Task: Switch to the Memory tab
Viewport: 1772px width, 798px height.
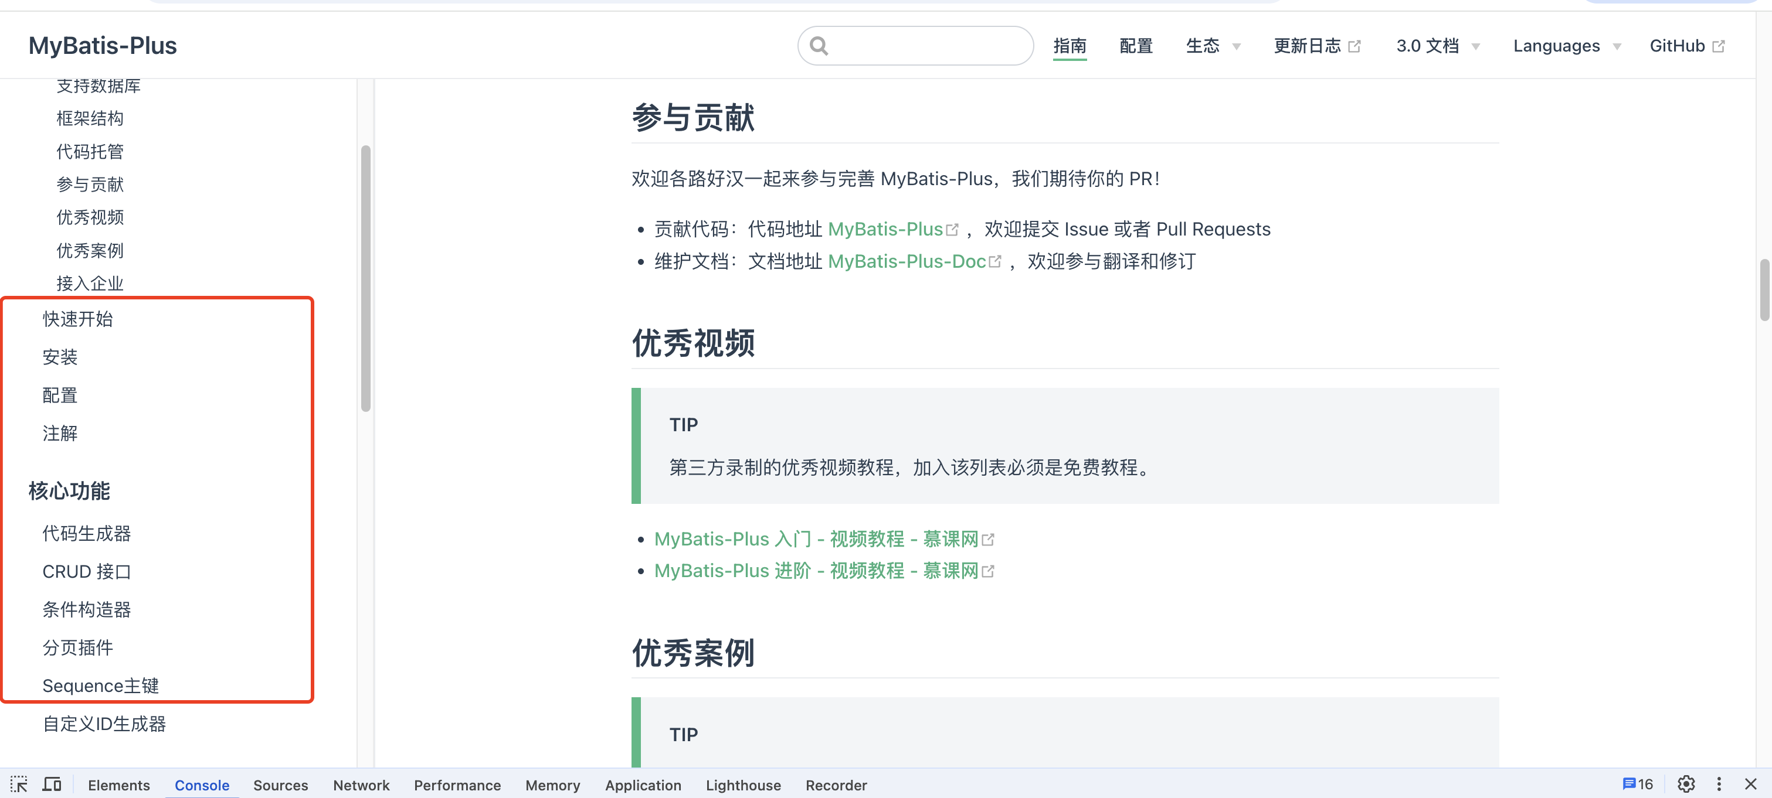Action: click(552, 785)
